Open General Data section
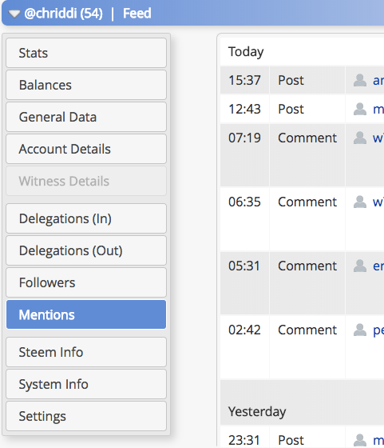This screenshot has width=384, height=448. (86, 117)
